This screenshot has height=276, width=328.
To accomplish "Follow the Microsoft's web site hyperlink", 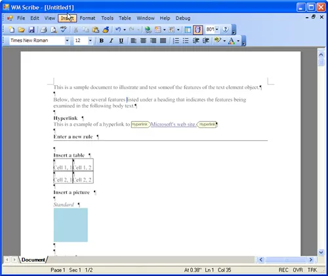I will point(173,125).
